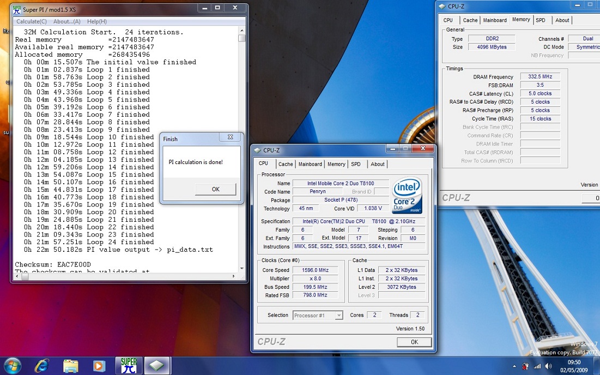This screenshot has width=600, height=375.
Task: Click Loop 24 finished log line
Action: [89, 242]
